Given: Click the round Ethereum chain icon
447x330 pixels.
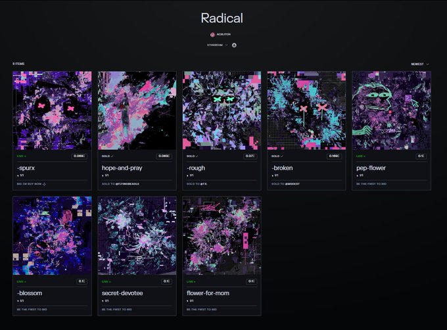Looking at the screenshot, I should pyautogui.click(x=234, y=45).
